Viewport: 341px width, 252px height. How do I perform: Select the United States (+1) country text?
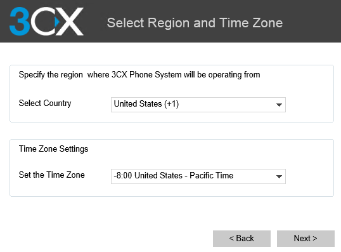pyautogui.click(x=146, y=104)
